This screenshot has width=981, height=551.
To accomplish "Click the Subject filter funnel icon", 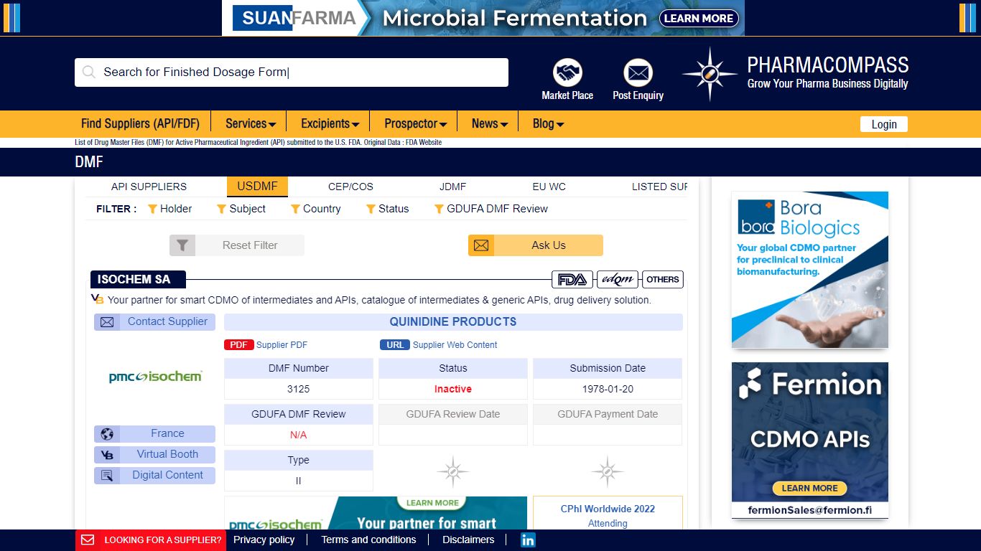I will pyautogui.click(x=221, y=209).
